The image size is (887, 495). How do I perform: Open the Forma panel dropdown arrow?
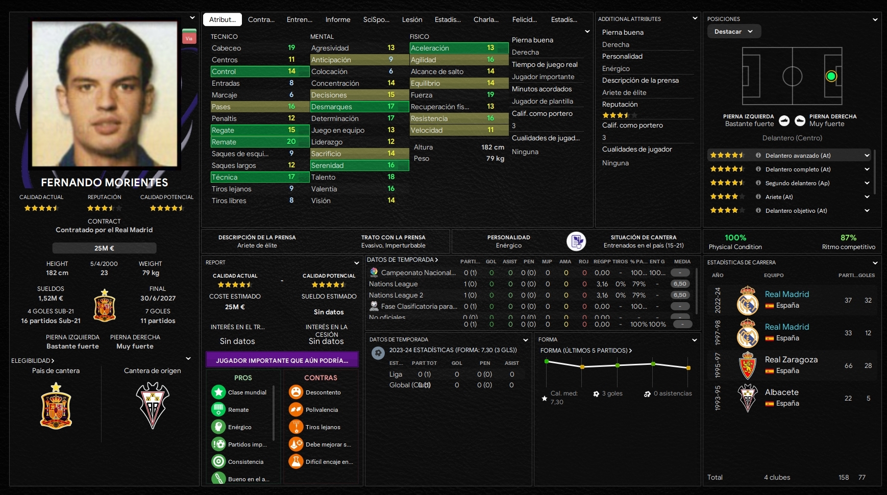(694, 340)
